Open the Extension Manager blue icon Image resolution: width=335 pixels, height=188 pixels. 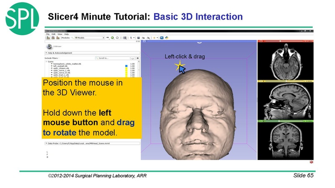point(162,38)
